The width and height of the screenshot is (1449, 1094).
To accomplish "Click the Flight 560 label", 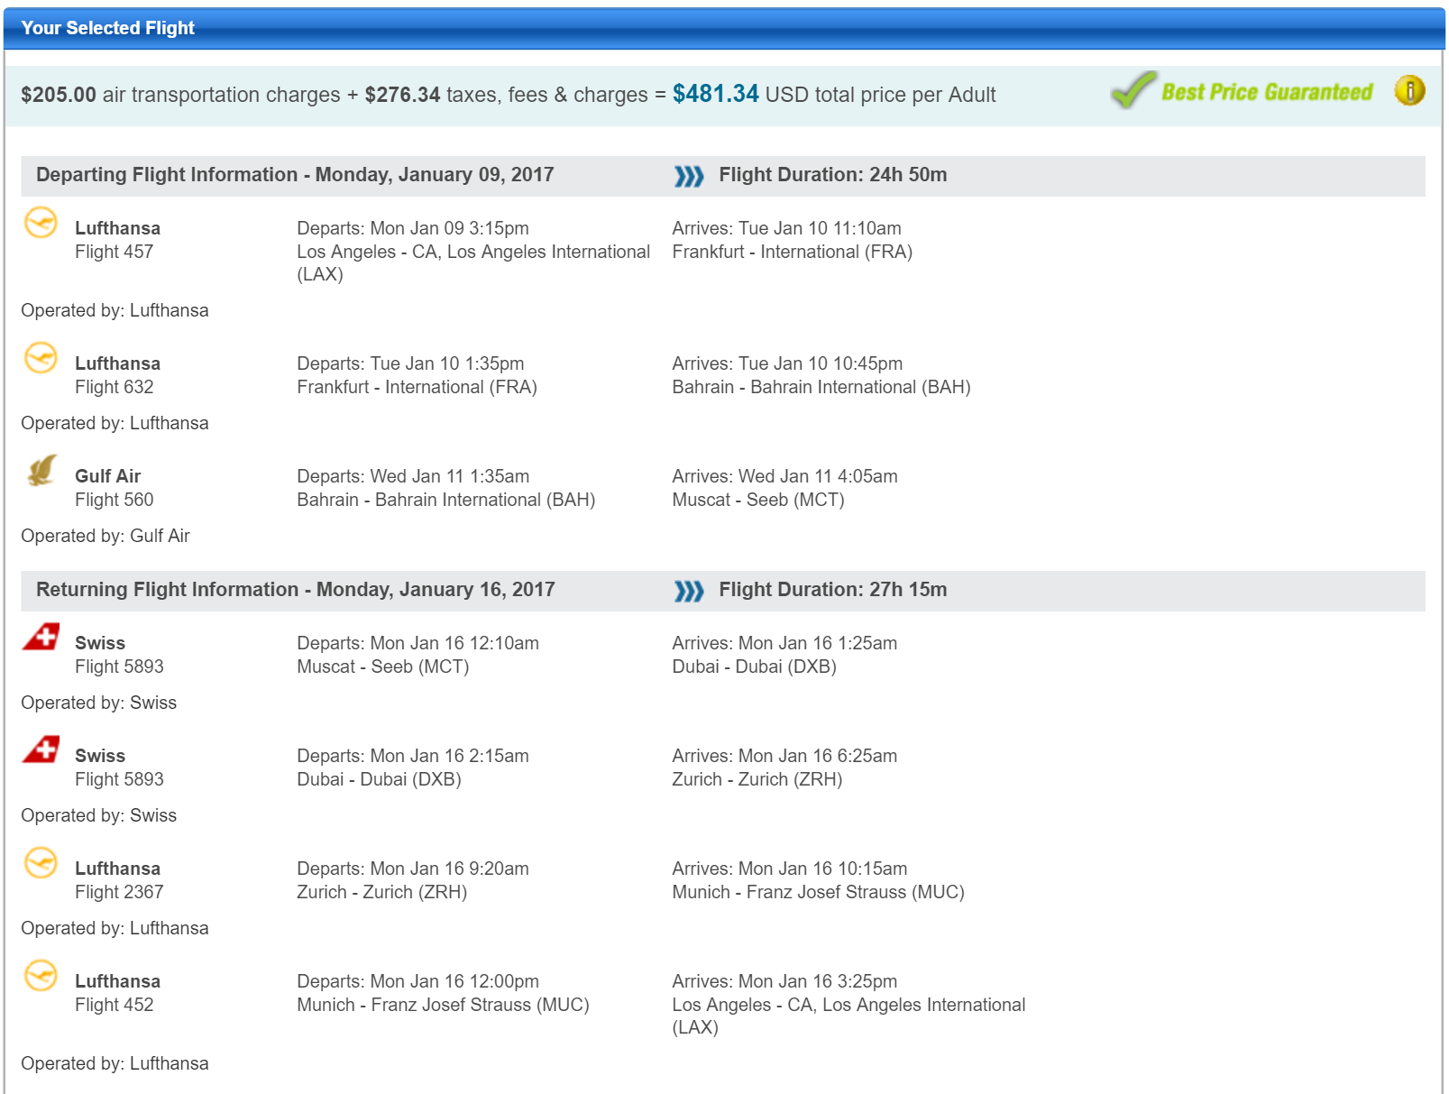I will [x=115, y=500].
